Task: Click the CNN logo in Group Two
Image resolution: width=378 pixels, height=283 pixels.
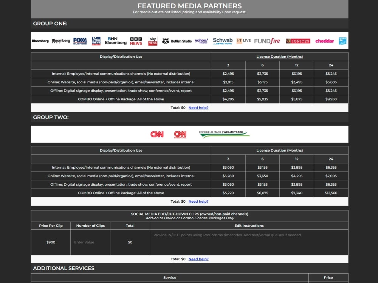Action: point(157,134)
